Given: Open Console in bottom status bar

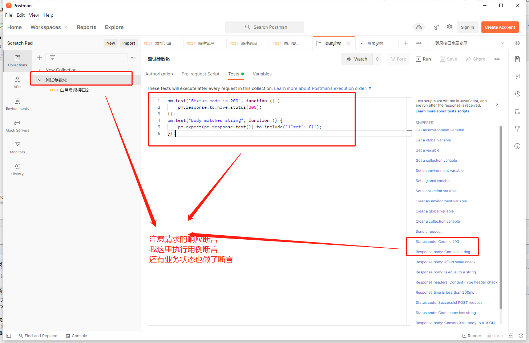Looking at the screenshot, I should (x=76, y=336).
